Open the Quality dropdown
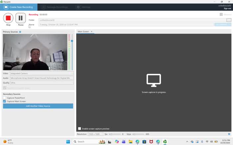Viewport: 233px width, 145px height. point(41,83)
